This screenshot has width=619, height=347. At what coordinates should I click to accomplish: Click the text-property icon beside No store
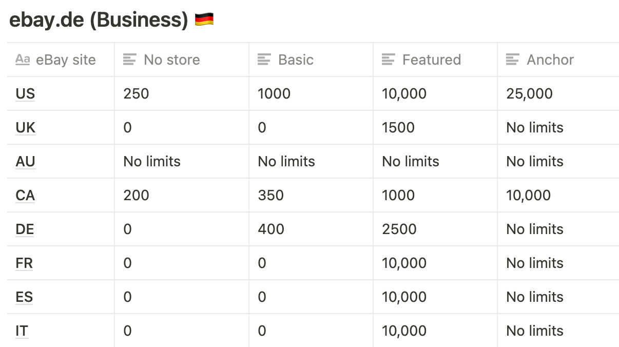(x=130, y=60)
